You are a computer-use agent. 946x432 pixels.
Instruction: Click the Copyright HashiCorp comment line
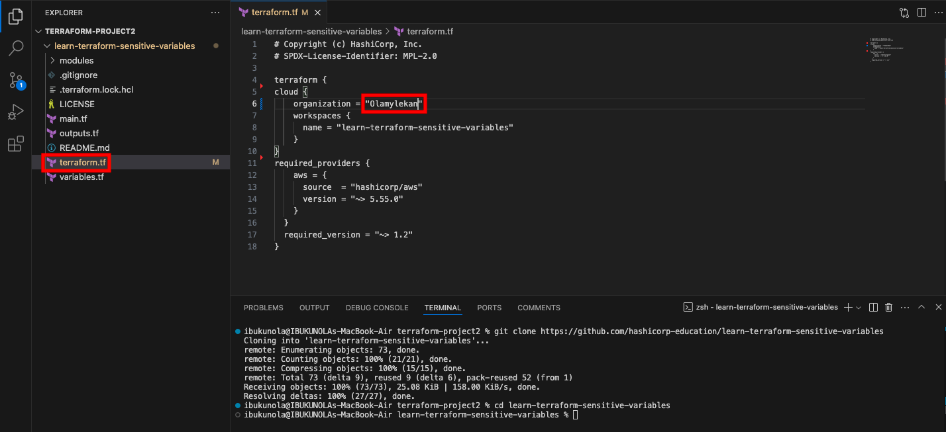tap(348, 44)
